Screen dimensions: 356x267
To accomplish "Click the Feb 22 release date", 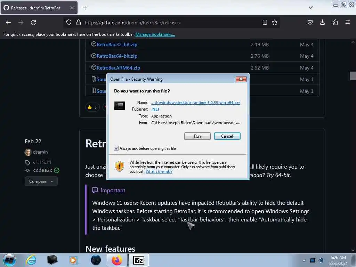I will tap(33, 141).
